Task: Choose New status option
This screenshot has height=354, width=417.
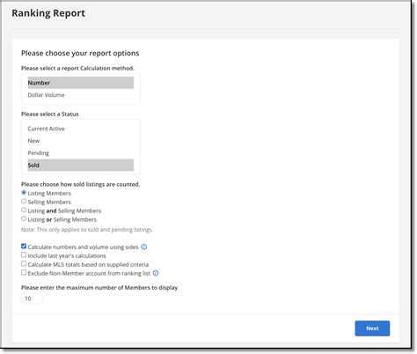Action: [x=81, y=141]
